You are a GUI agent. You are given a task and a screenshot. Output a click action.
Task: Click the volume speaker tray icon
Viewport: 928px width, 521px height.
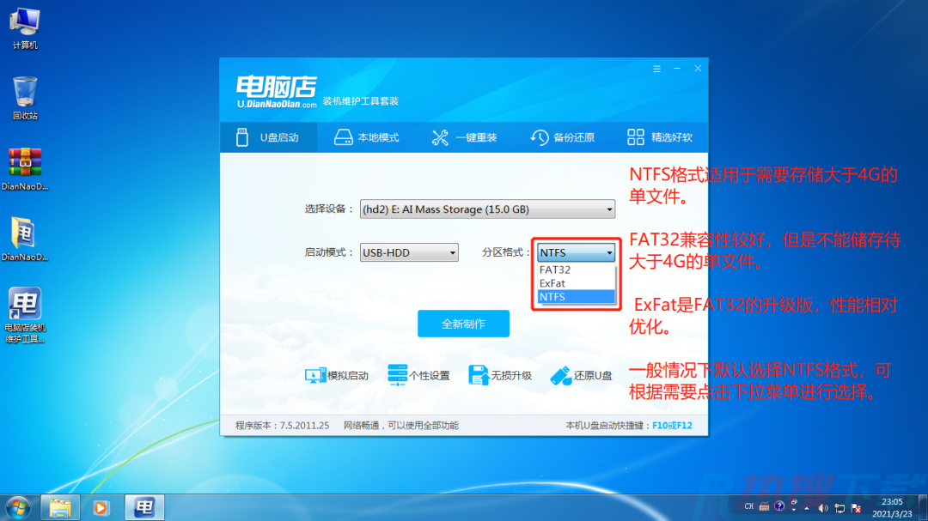click(x=823, y=508)
